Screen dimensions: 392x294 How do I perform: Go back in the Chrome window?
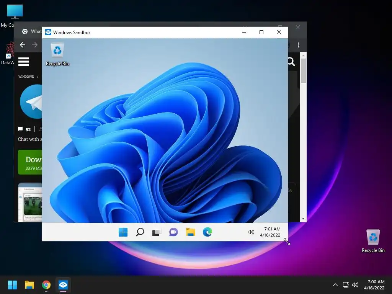point(23,45)
